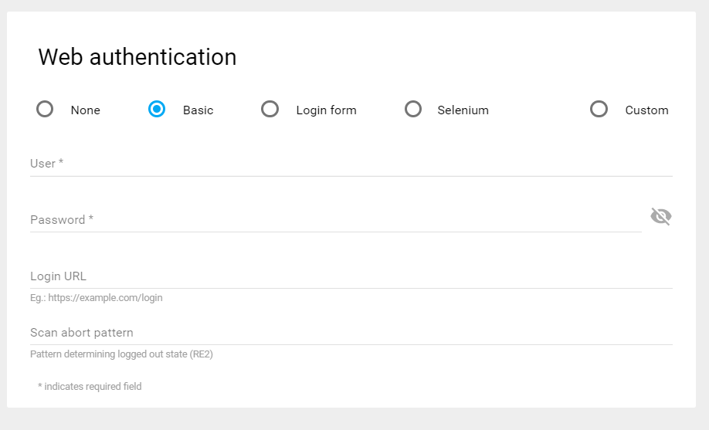Click the Web authentication heading
Image resolution: width=709 pixels, height=430 pixels.
tap(137, 57)
